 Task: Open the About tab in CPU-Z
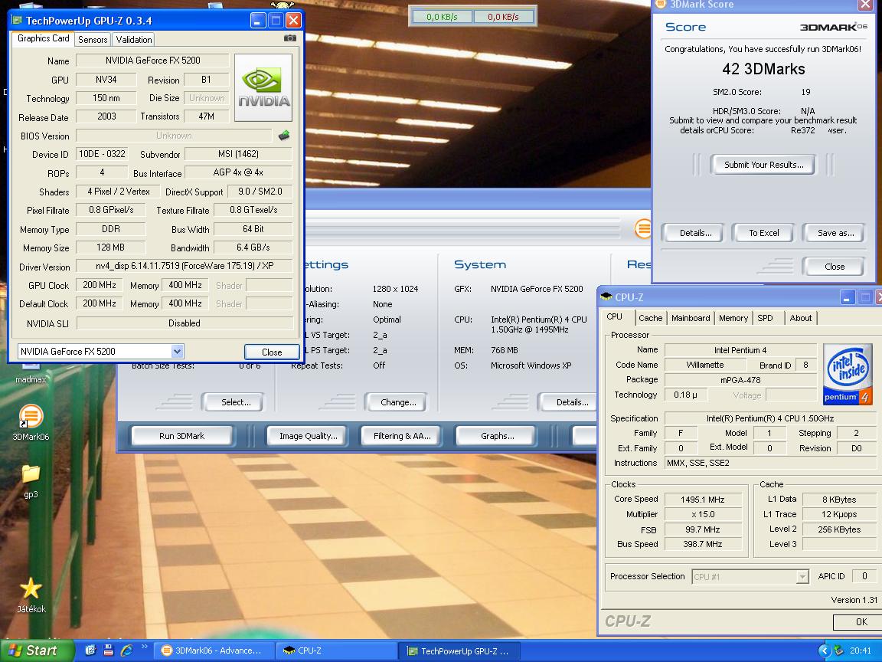coord(800,318)
